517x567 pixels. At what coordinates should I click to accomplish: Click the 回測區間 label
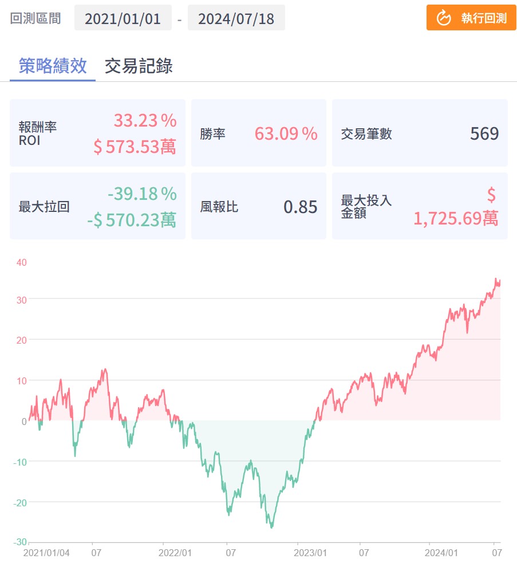pyautogui.click(x=35, y=18)
